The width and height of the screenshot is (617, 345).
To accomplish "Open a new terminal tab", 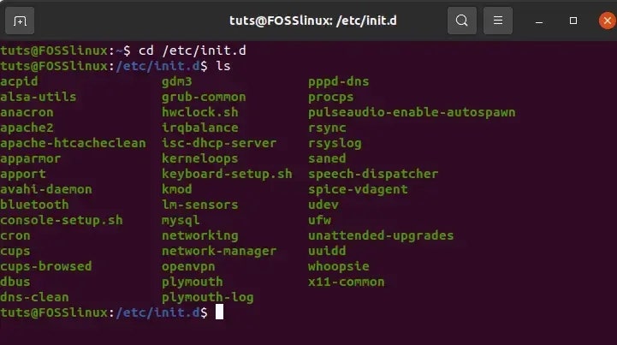I will 20,21.
